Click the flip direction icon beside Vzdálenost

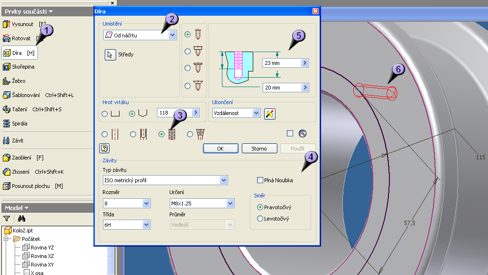pos(270,114)
